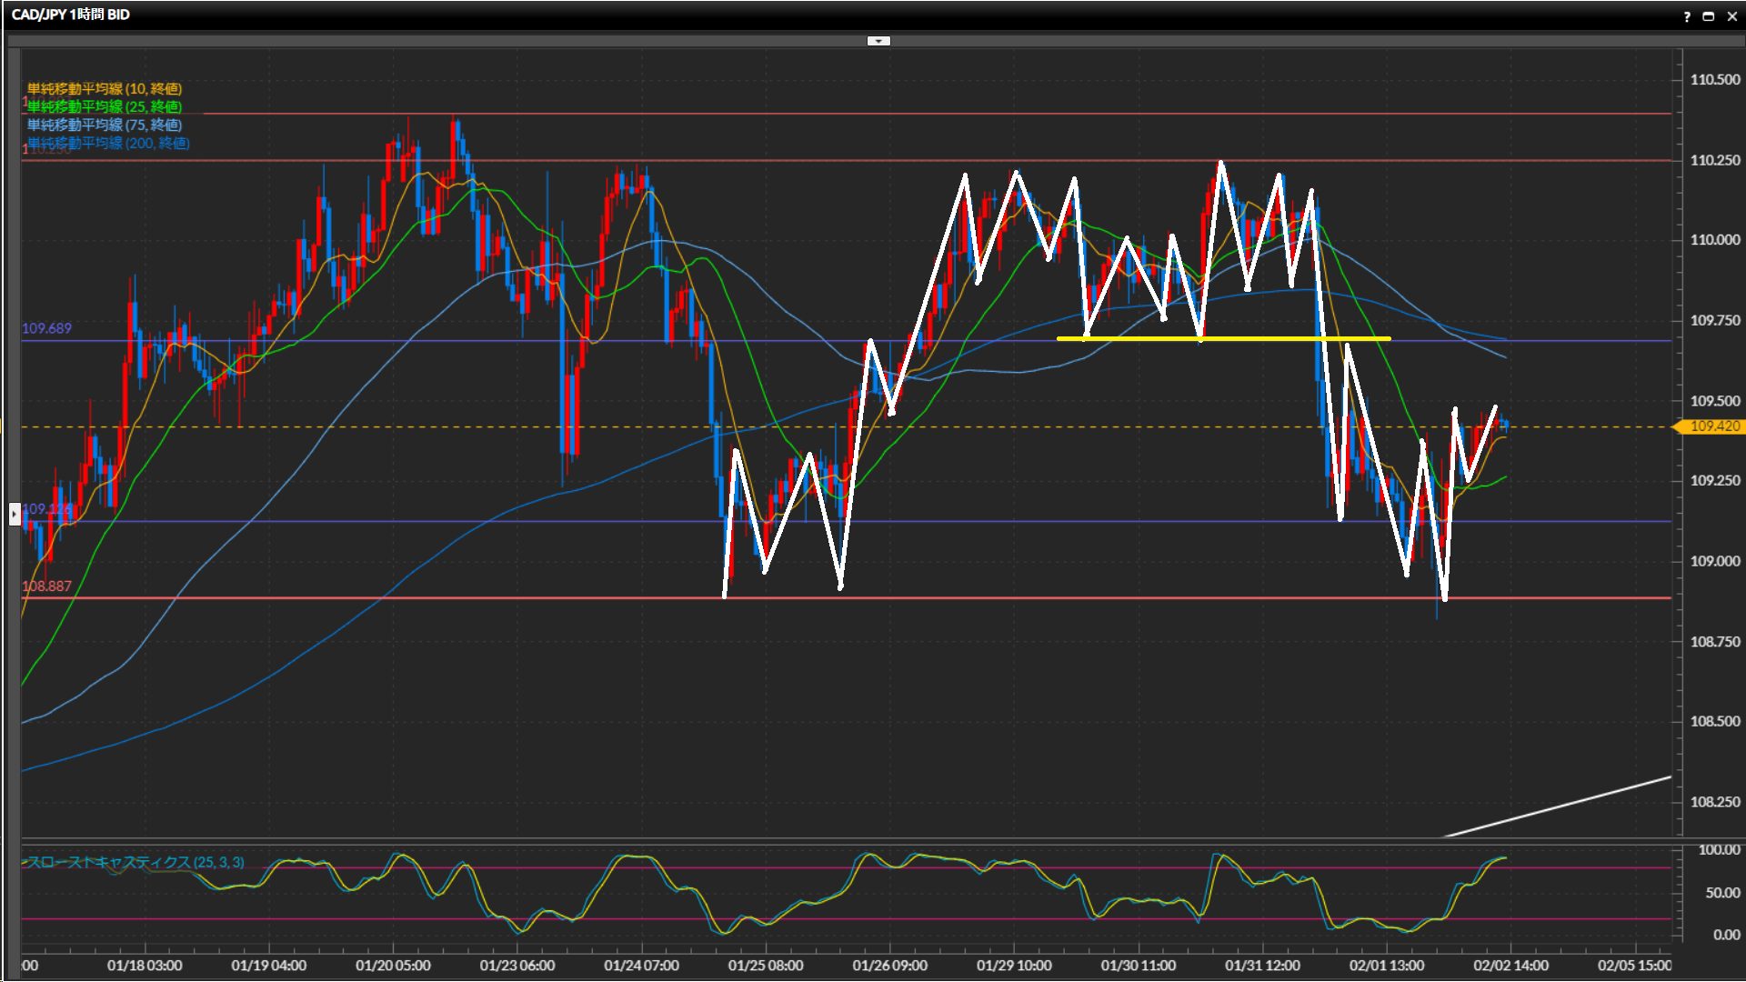Select the 200-period moving average label
The image size is (1746, 982).
[x=108, y=143]
